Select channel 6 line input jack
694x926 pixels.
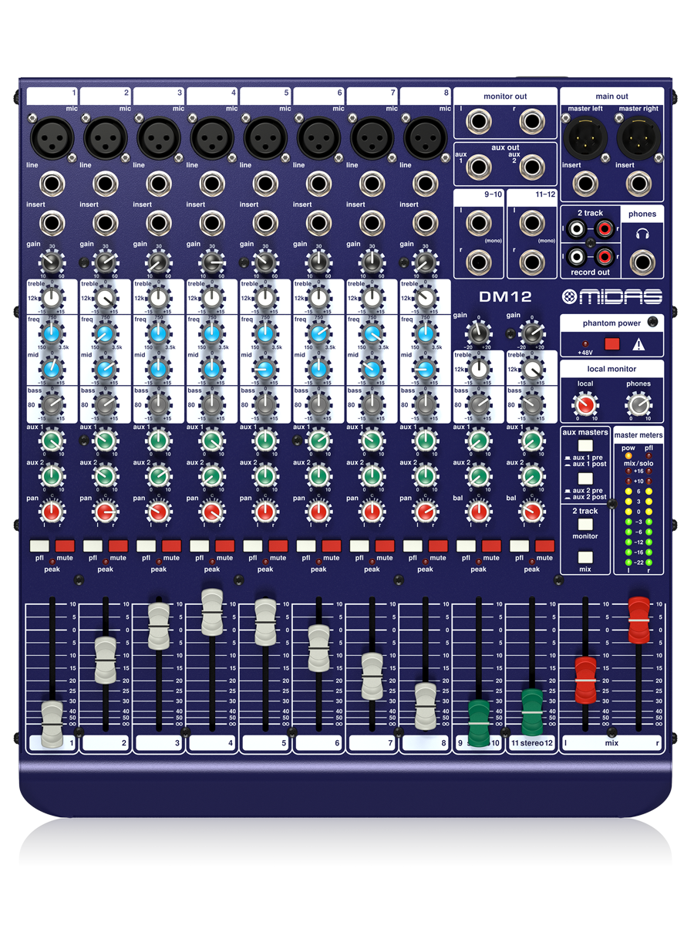pos(318,184)
